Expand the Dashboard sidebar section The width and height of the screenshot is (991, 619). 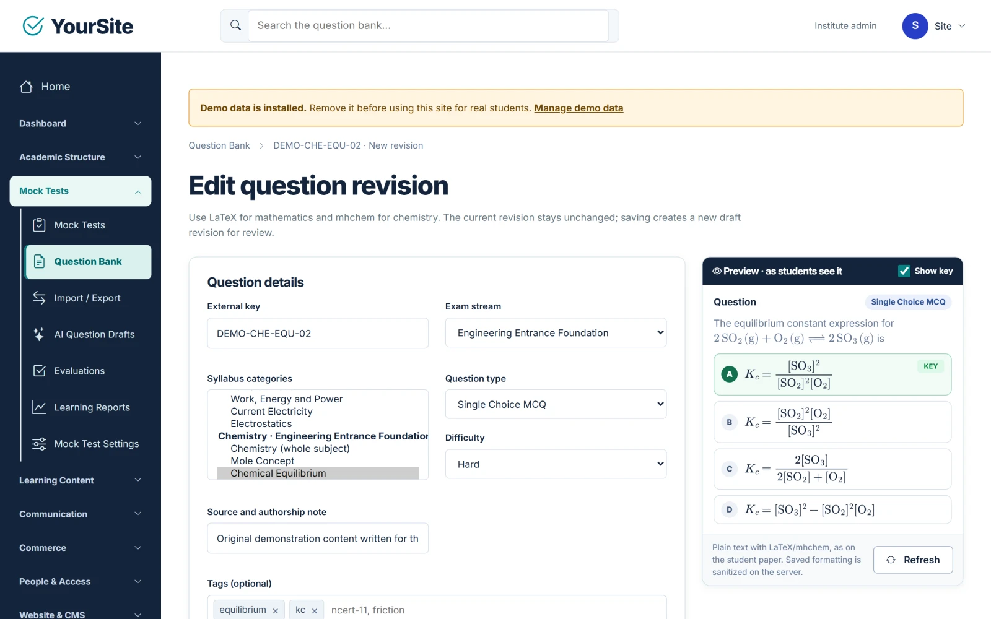click(x=81, y=124)
